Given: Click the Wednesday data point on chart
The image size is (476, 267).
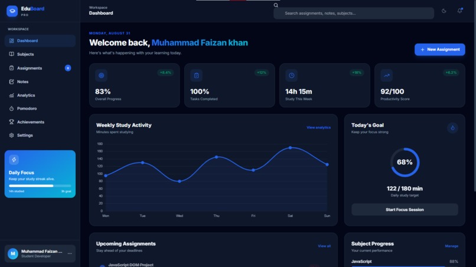Looking at the screenshot, I should pos(180,181).
